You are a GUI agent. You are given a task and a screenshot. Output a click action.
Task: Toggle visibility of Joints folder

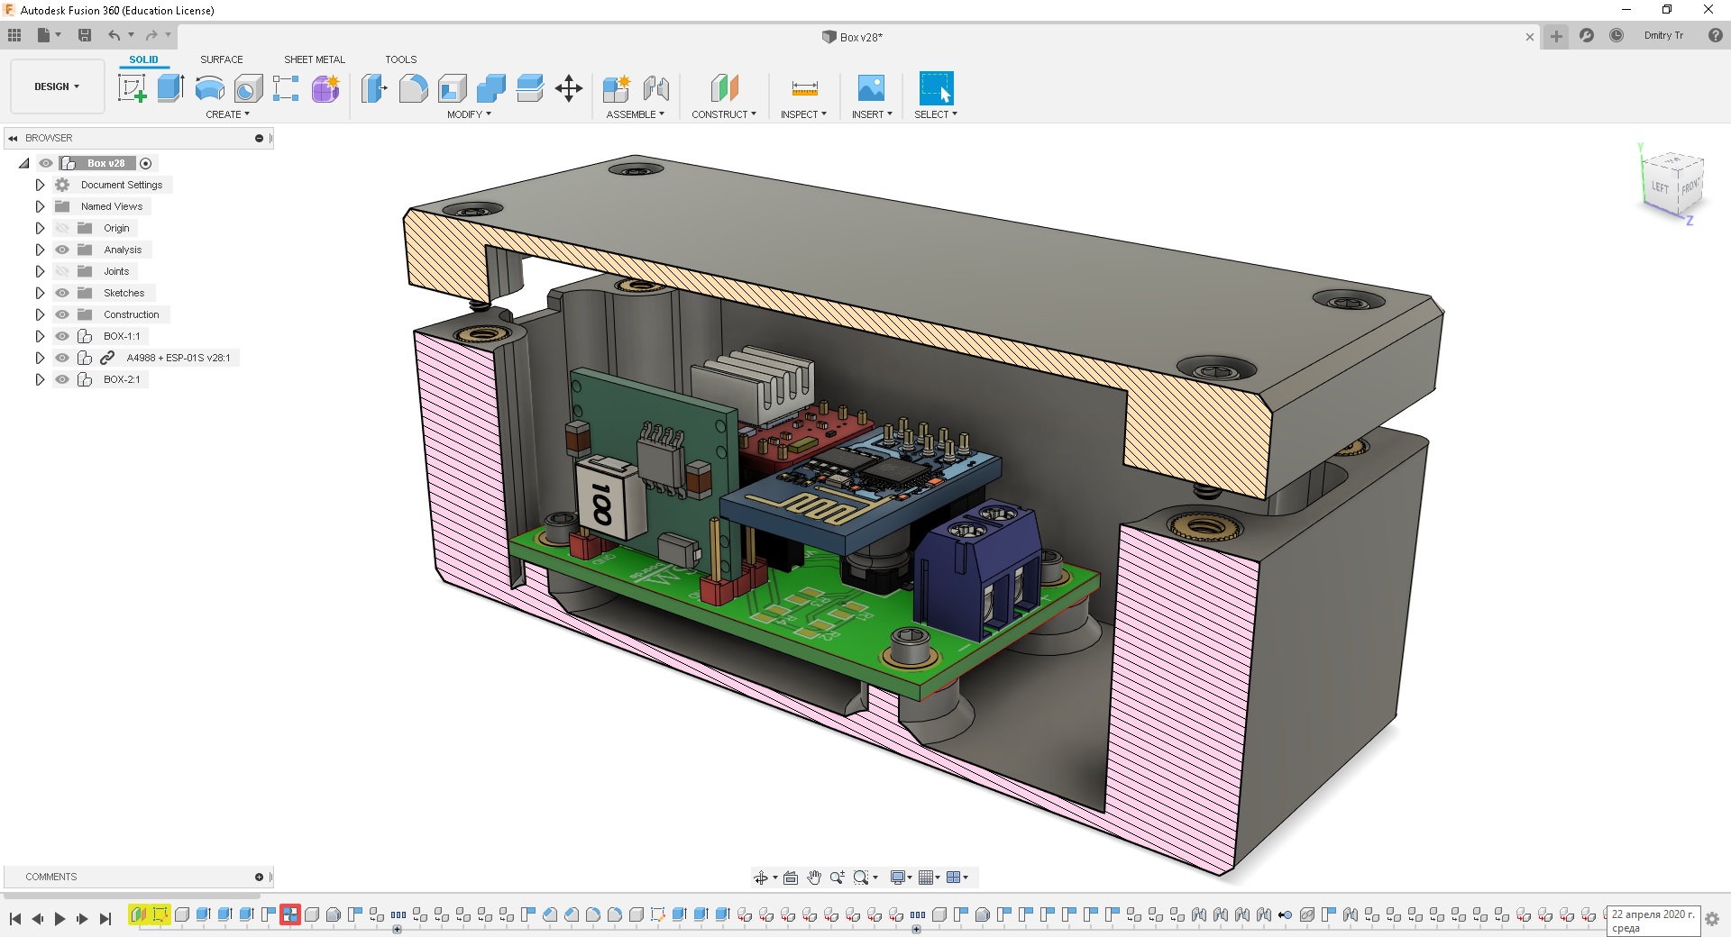coord(62,271)
